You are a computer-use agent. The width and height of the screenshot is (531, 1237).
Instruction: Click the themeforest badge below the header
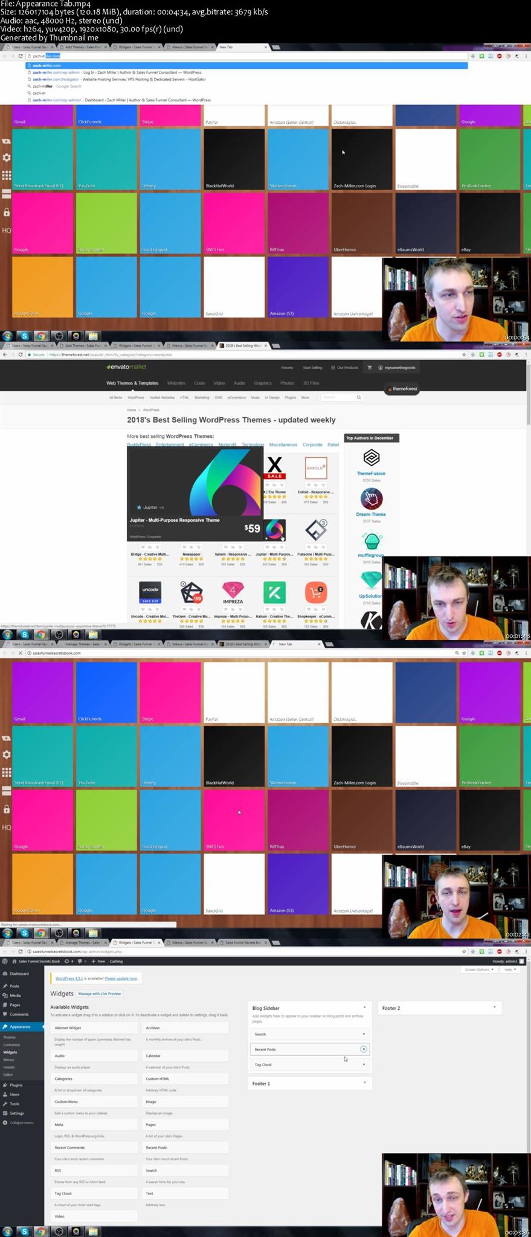[402, 389]
